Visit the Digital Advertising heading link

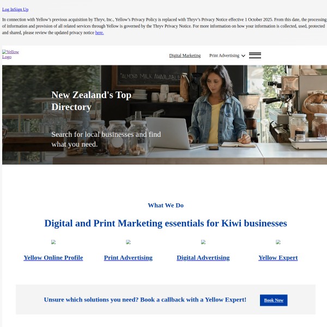click(x=203, y=258)
